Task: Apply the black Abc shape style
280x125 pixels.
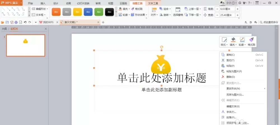Action: coord(109,12)
